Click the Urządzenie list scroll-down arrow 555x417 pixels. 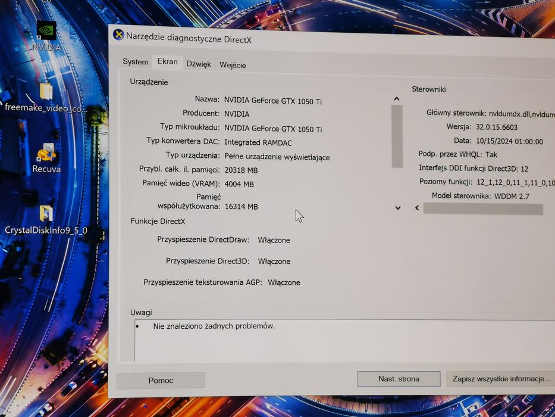coord(398,208)
